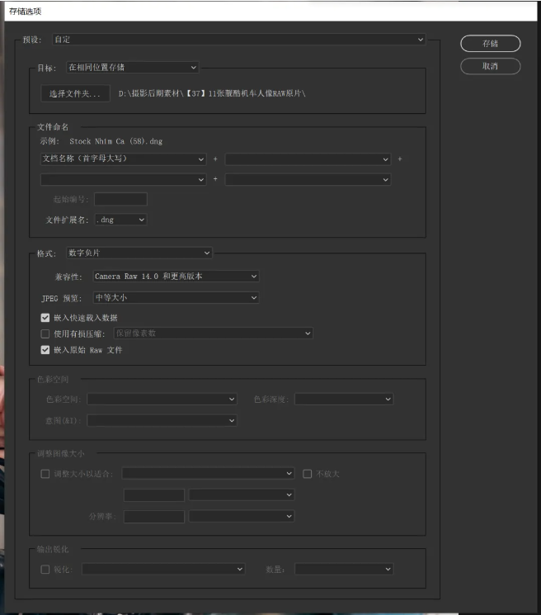This screenshot has height=615, width=541.
Task: Open the 文件扩展名 .dng dropdown
Action: 120,220
